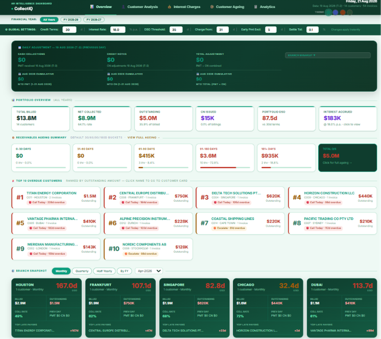Select the dark theme swatch
Screen dimensions: 381x339
[350, 13]
